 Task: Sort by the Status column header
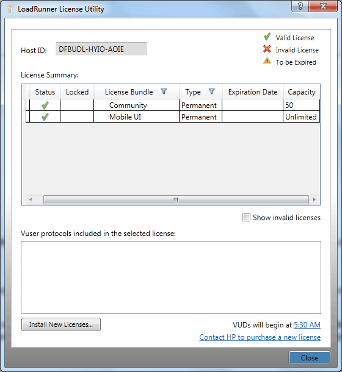[x=45, y=92]
